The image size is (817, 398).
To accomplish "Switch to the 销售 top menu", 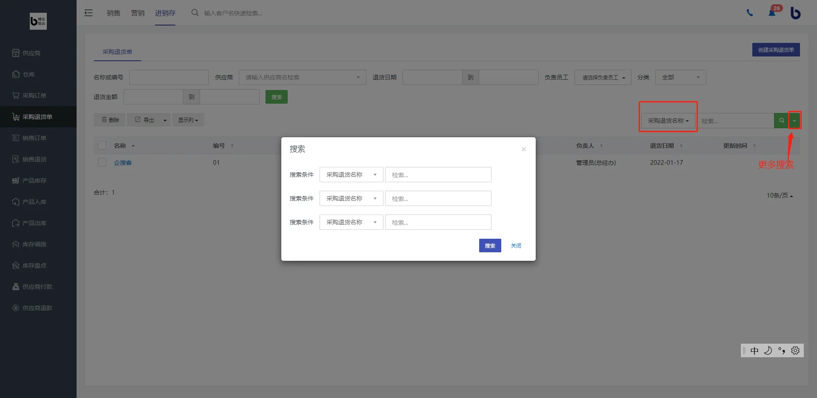I will (x=114, y=13).
